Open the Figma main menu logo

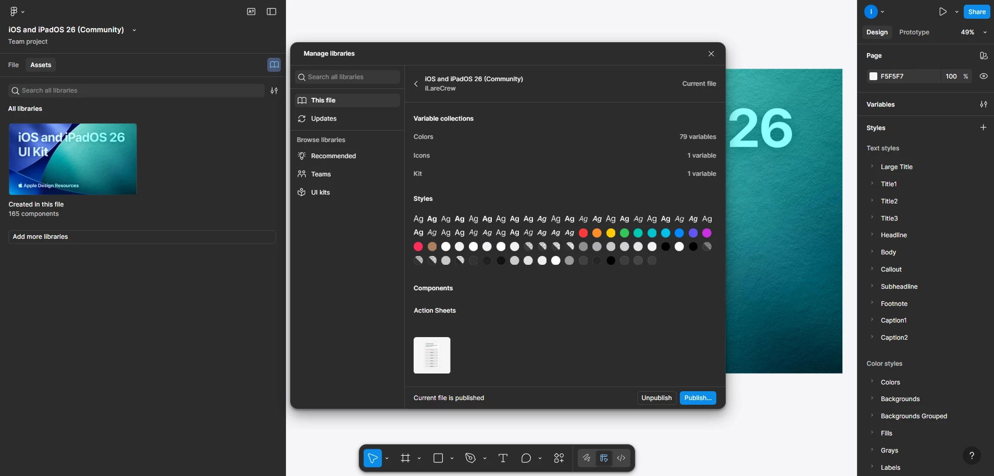click(14, 11)
